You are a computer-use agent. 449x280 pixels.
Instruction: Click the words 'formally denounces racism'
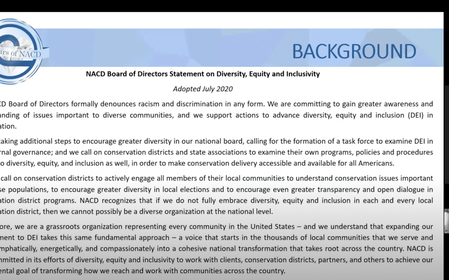pos(115,104)
